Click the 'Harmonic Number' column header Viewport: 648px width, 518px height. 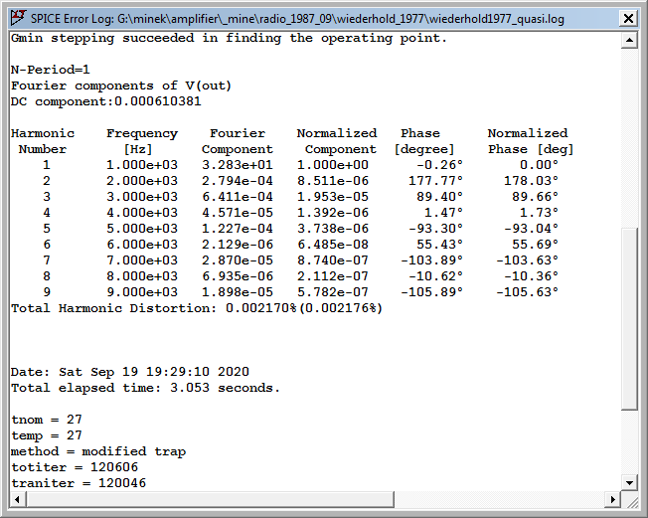(x=43, y=141)
